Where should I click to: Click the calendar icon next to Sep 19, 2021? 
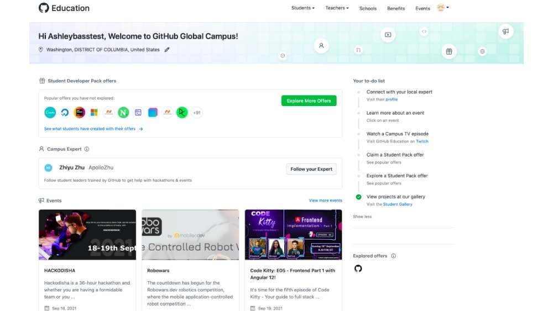pyautogui.click(x=253, y=308)
